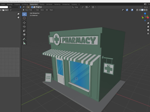
Task: Expand the snapping options dropdown
Action: point(89,7)
